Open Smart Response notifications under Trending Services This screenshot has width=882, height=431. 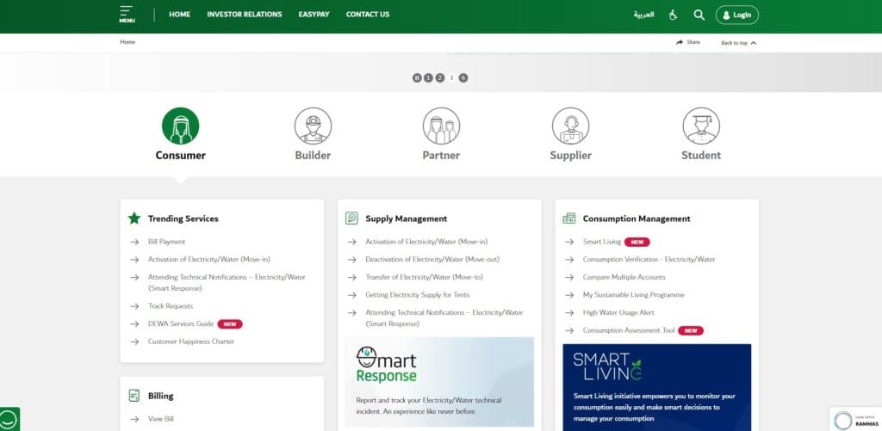coord(227,283)
